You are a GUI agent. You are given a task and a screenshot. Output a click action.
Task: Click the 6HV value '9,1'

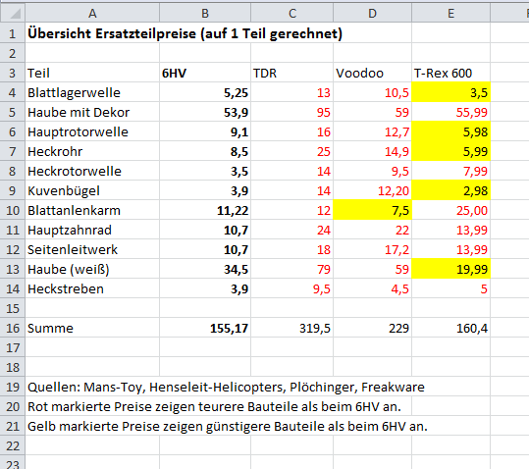click(x=205, y=131)
